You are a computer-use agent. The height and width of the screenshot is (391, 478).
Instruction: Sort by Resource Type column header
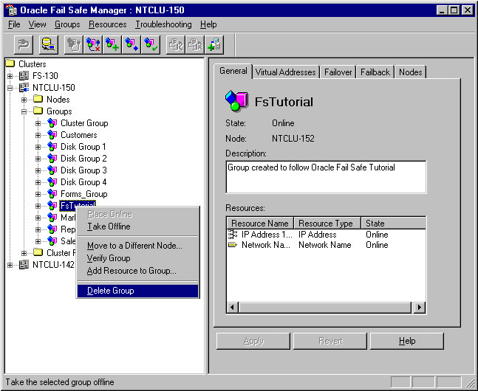[x=327, y=224]
